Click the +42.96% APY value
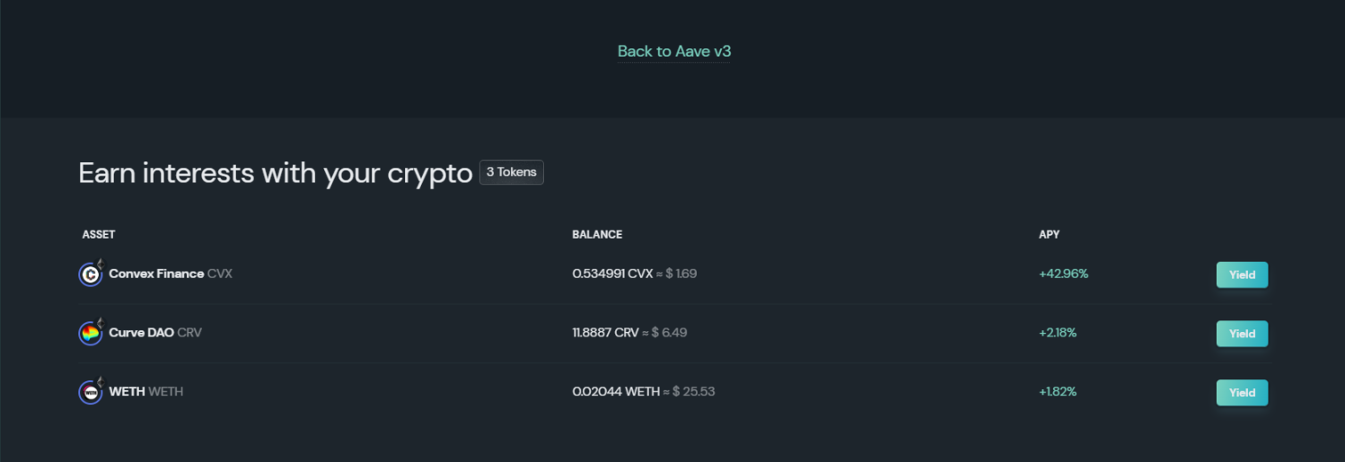 pos(1063,274)
